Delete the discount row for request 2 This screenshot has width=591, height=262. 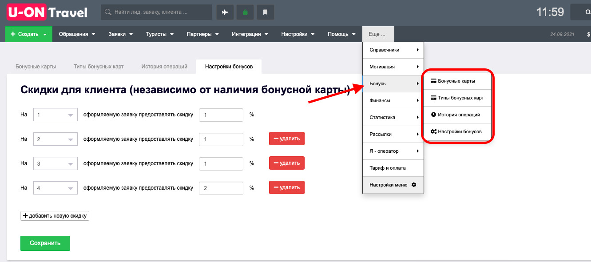[287, 139]
